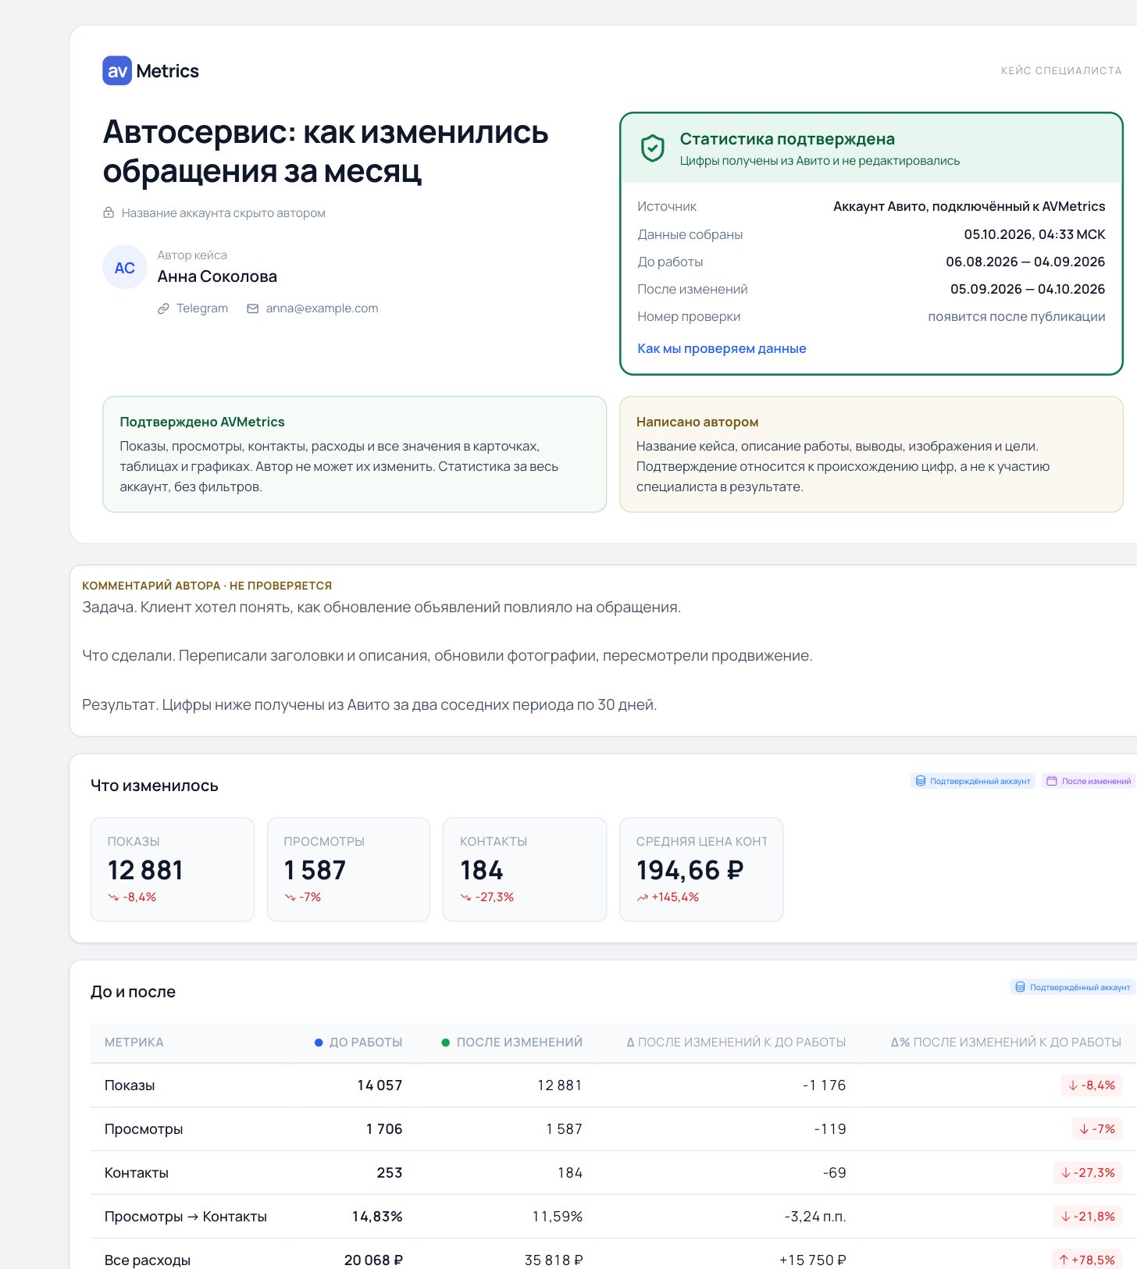Click the 'Метрика' column header
This screenshot has width=1137, height=1269.
pos(134,1043)
